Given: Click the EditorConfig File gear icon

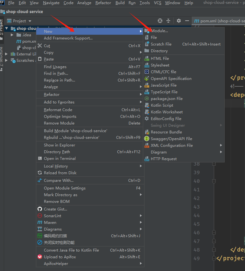Looking at the screenshot, I should pos(147,118).
